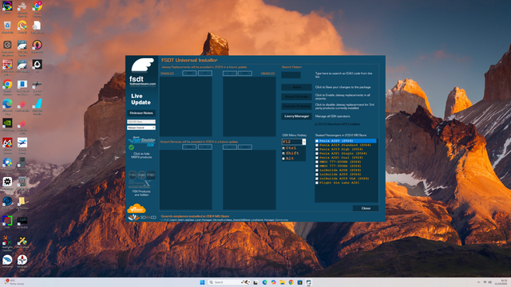
Task: Open the NVIDIA desktop shortcut
Action: pos(7,124)
